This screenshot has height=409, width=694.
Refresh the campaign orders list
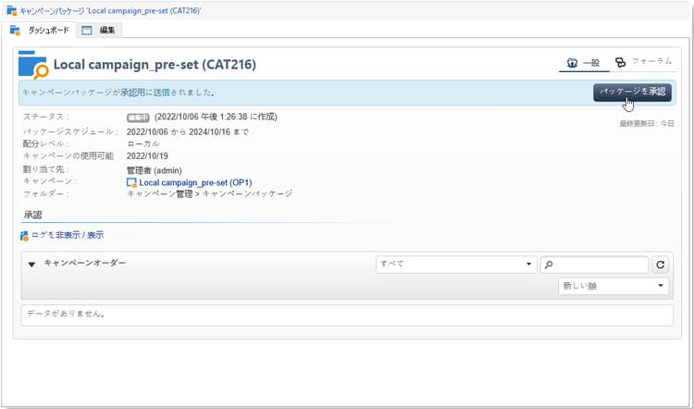pyautogui.click(x=660, y=265)
